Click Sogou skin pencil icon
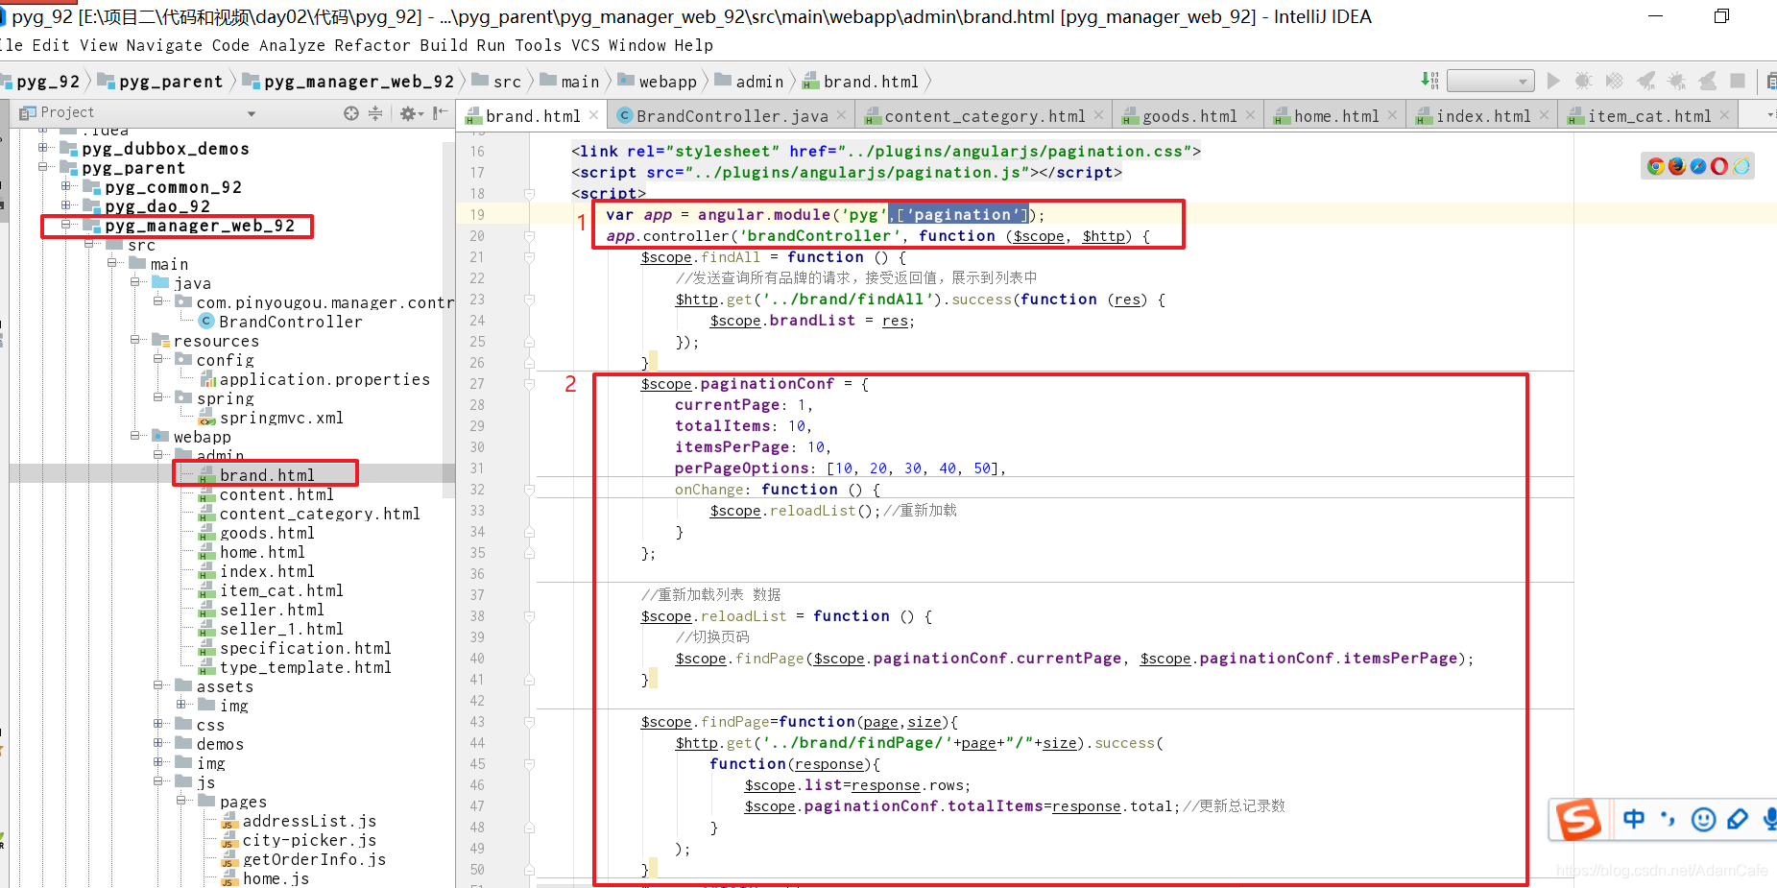The image size is (1777, 888). (1738, 819)
